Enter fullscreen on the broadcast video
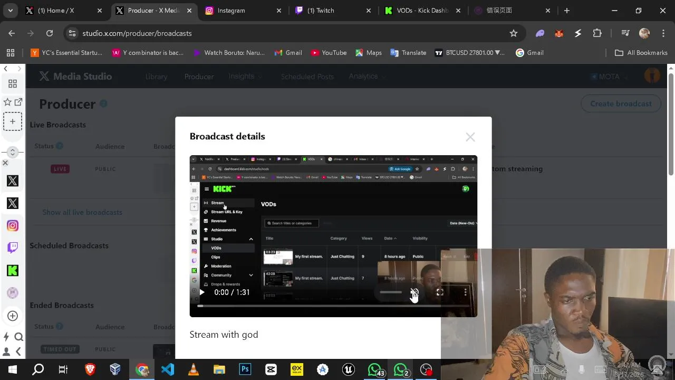Image resolution: width=675 pixels, height=380 pixels. [x=440, y=292]
